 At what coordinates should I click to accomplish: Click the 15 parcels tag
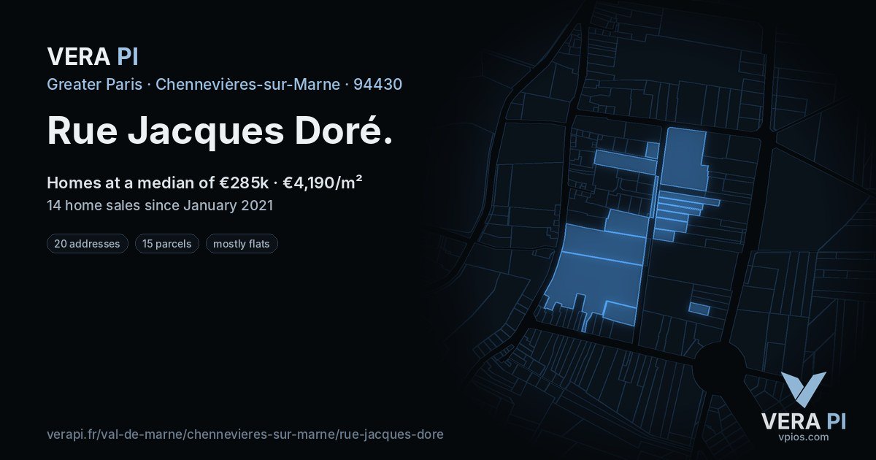coord(167,244)
